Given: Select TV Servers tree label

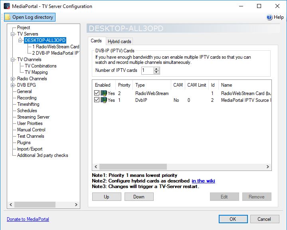Looking at the screenshot, I should pos(28,34).
